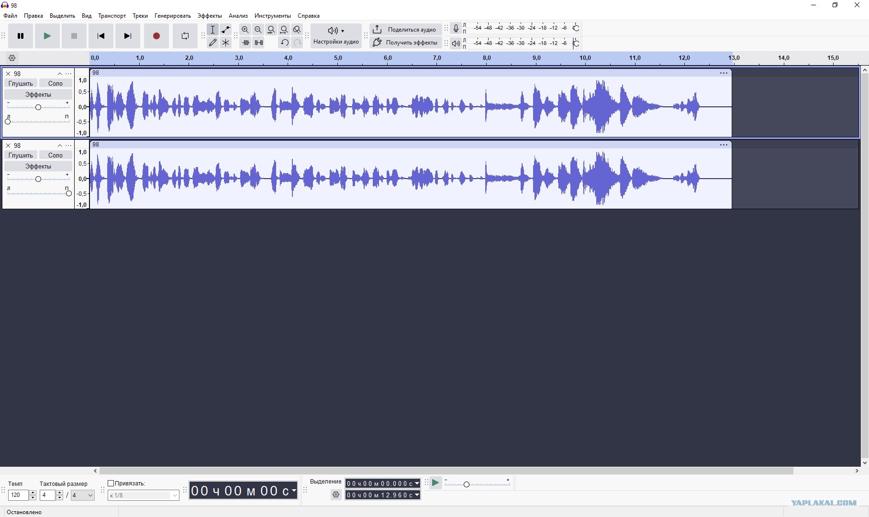Open second track panel ellipsis menu

68,146
